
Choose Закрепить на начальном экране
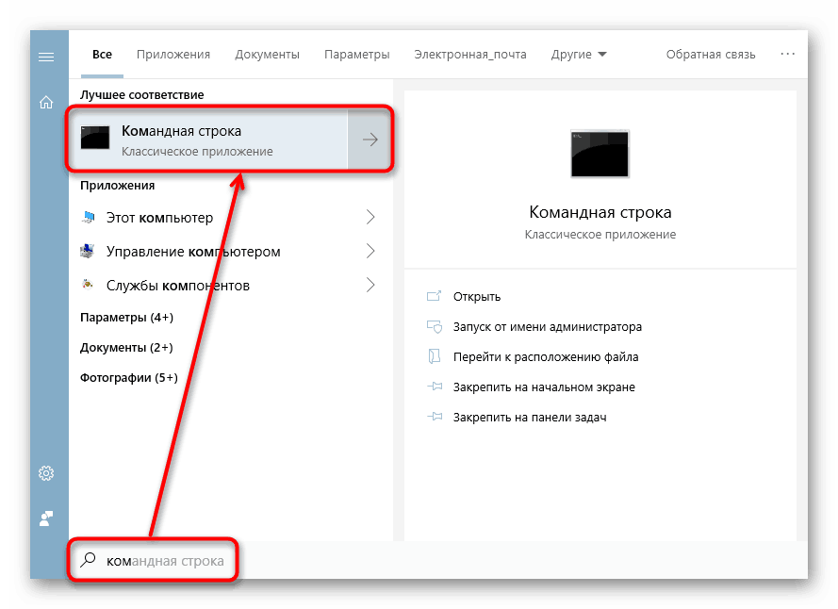coord(544,387)
